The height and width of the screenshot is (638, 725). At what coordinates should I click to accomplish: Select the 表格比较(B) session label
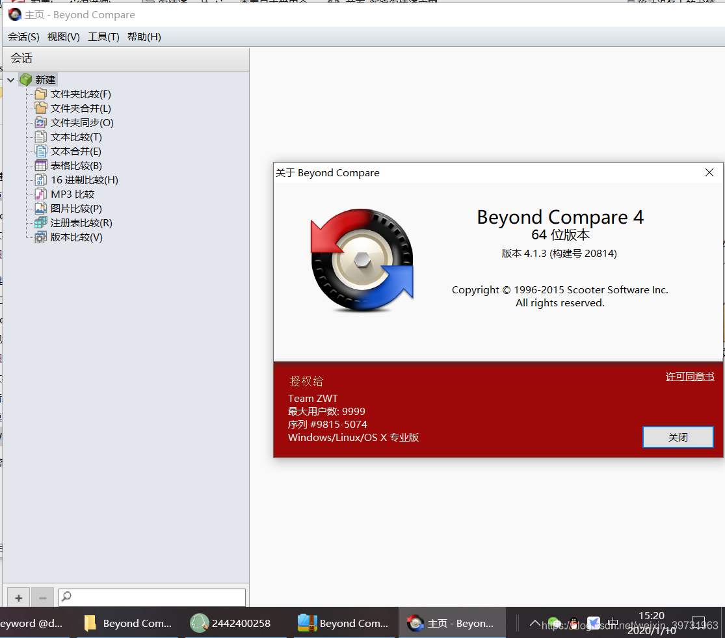coord(76,166)
